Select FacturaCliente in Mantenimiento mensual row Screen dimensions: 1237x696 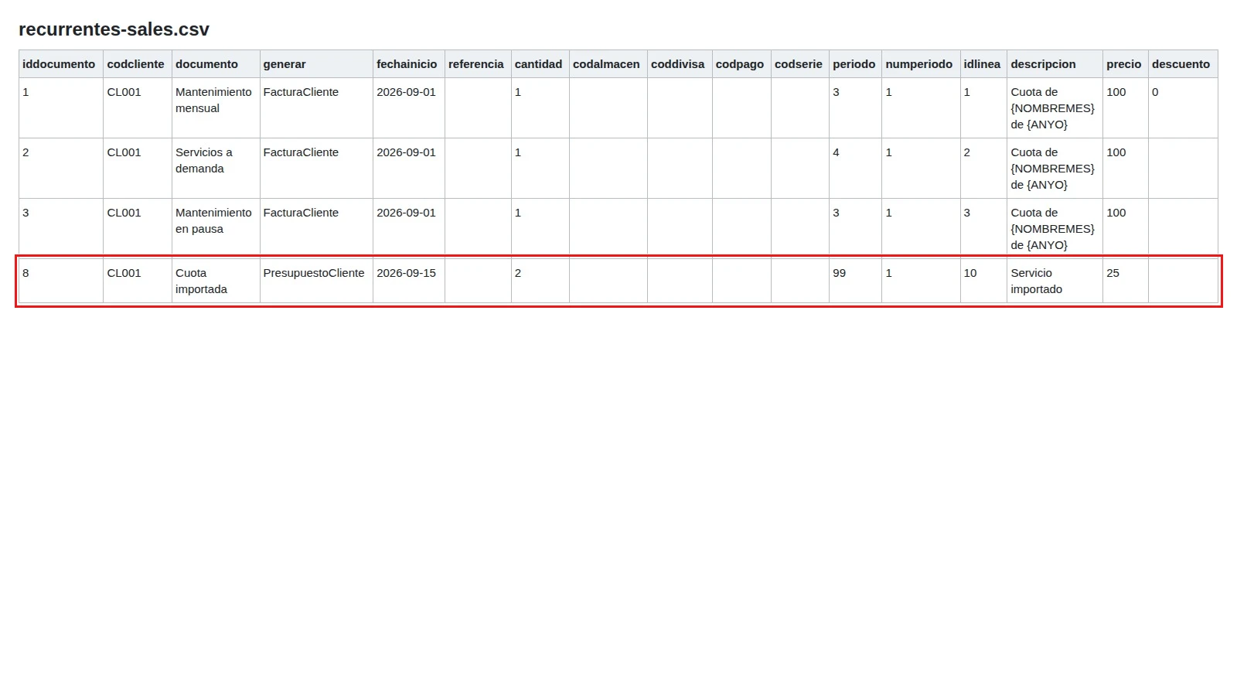pyautogui.click(x=316, y=108)
